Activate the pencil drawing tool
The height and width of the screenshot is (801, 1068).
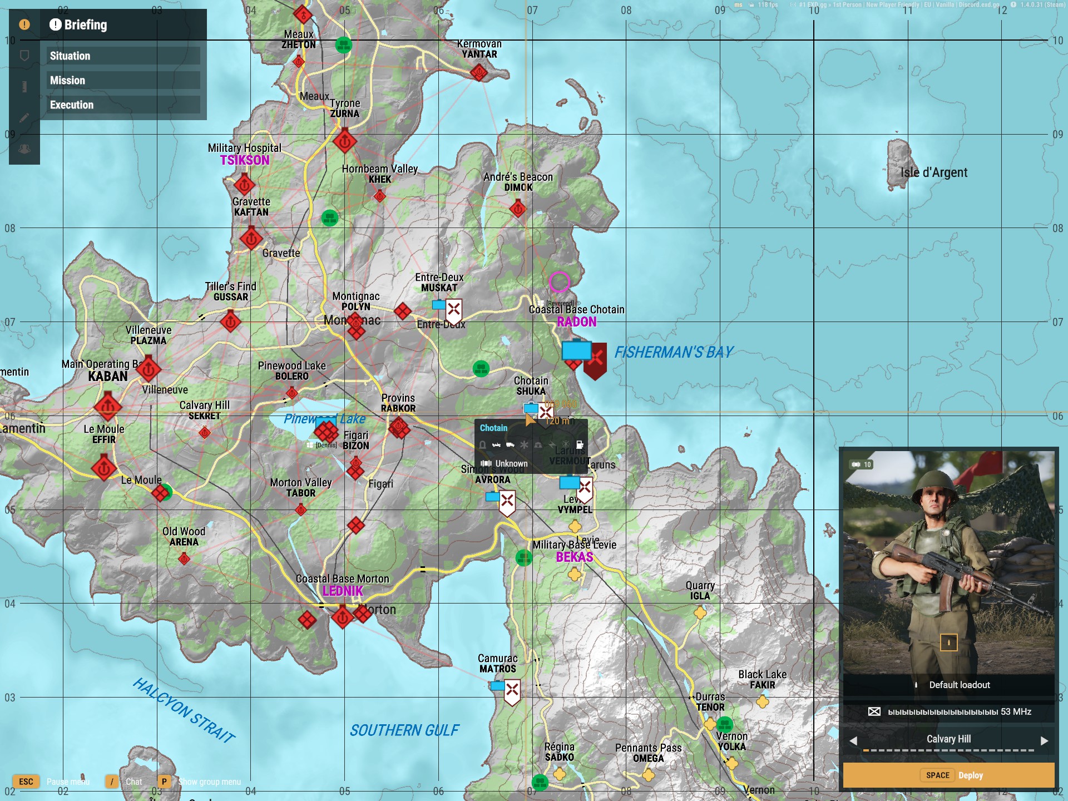coord(24,118)
